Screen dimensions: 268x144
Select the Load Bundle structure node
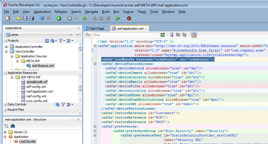pyautogui.click(x=27, y=141)
